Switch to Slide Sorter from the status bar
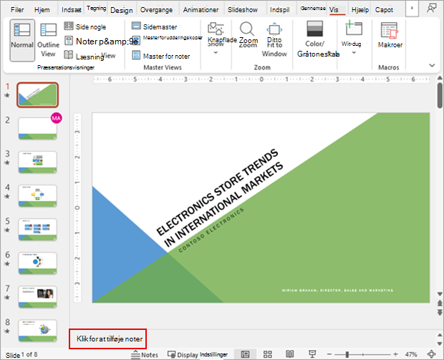Image resolution: width=444 pixels, height=360 pixels. (x=268, y=354)
